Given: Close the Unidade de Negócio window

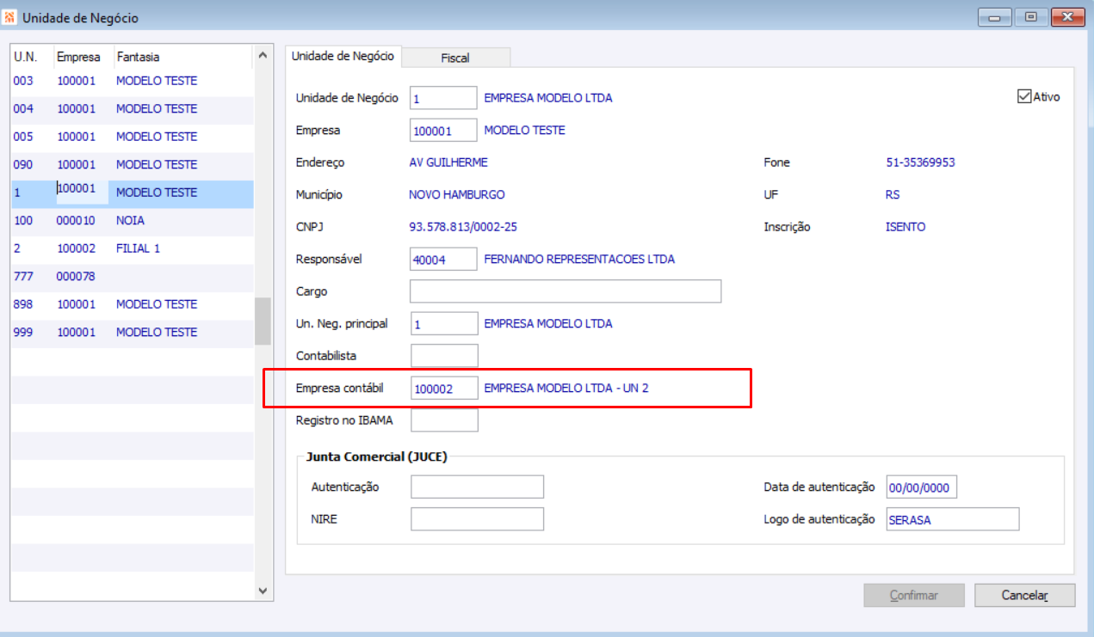Looking at the screenshot, I should click(1066, 16).
